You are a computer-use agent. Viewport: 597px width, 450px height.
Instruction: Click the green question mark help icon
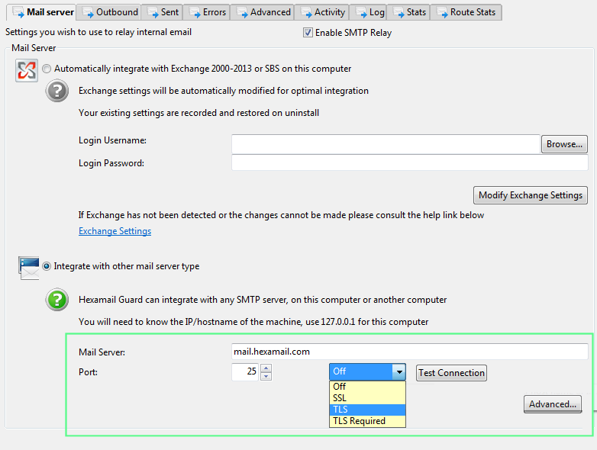point(57,300)
